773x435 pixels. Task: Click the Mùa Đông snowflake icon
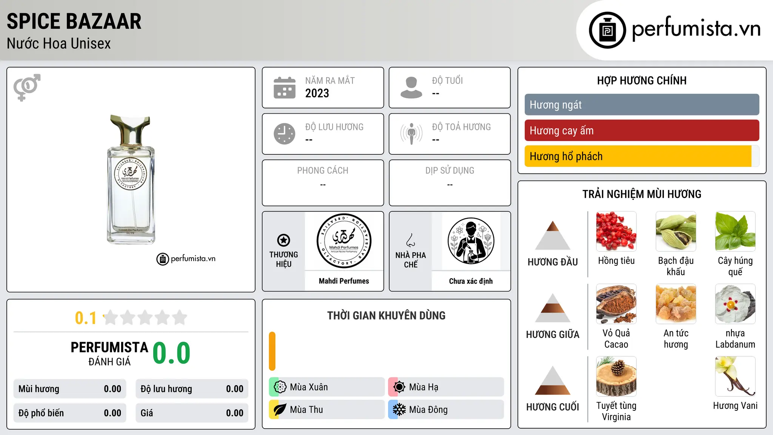[399, 410]
